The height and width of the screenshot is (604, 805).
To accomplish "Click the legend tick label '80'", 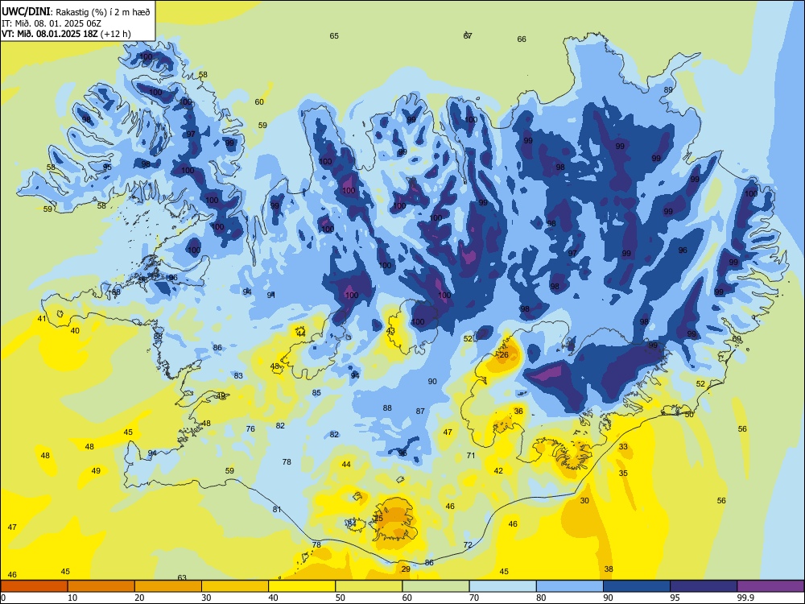I will [541, 598].
